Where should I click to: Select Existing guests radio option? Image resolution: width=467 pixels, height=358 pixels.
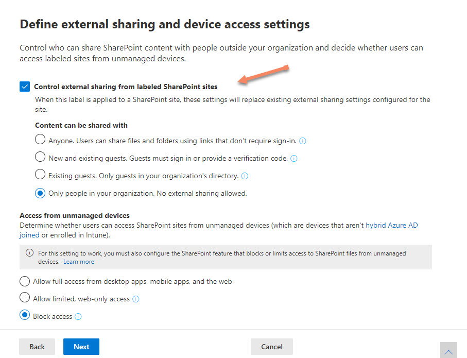40,175
